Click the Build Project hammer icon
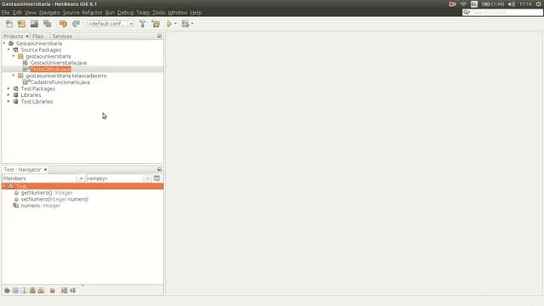The height and width of the screenshot is (306, 544). pyautogui.click(x=143, y=24)
